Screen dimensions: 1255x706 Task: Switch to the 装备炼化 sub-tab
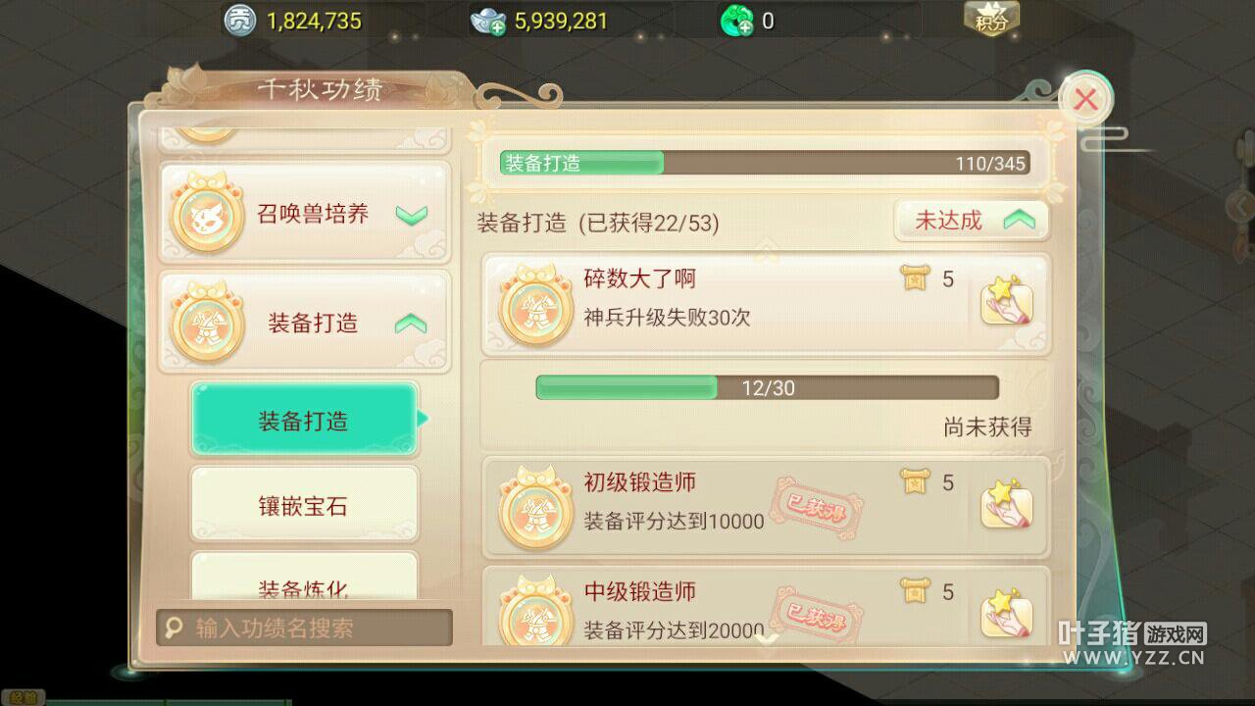pos(304,579)
